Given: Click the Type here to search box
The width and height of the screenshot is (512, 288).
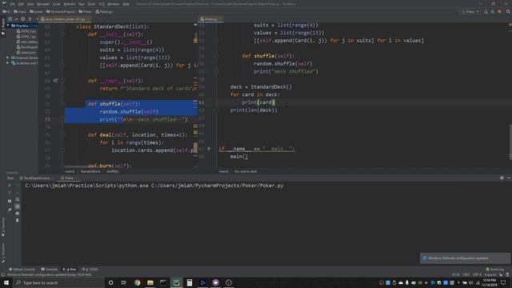Looking at the screenshot, I should click(x=58, y=282).
